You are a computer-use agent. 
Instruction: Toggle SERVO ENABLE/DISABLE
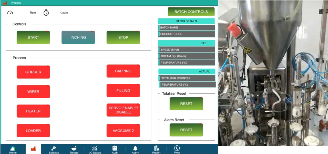123,110
